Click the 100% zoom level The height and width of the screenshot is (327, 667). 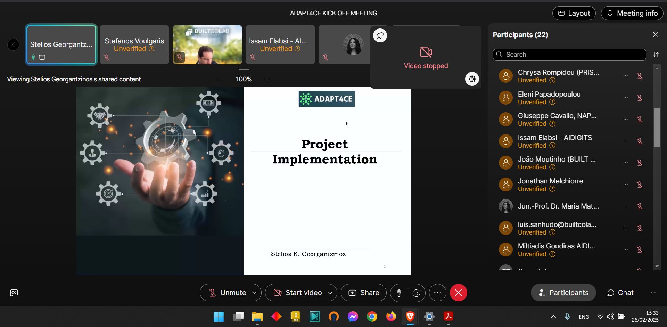(244, 79)
